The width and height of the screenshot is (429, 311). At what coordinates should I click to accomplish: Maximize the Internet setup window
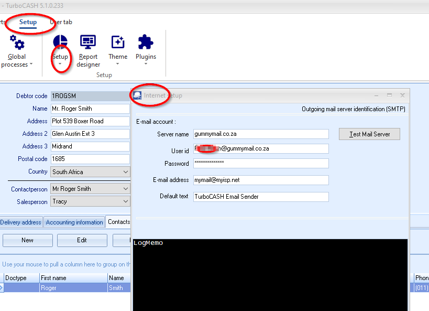[389, 95]
